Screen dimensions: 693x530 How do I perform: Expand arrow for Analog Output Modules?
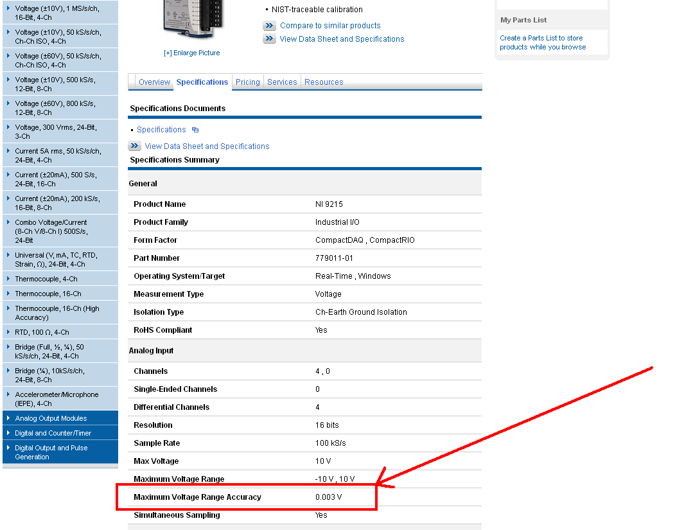[x=8, y=418]
